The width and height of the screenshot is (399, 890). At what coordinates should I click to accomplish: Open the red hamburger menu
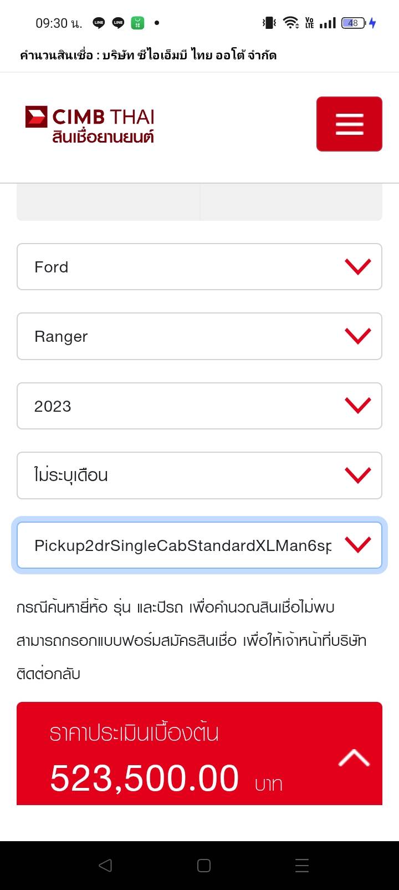(x=349, y=124)
